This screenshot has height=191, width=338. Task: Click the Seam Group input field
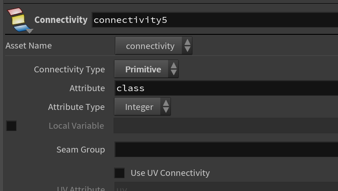pos(226,149)
